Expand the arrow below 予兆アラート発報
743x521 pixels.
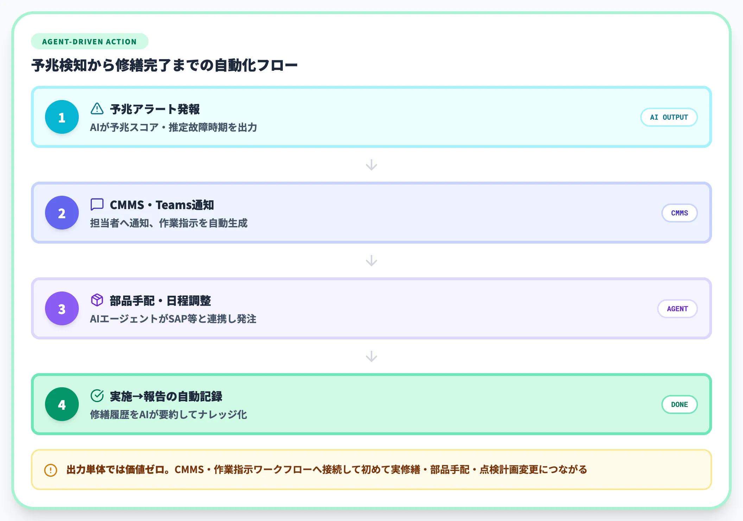pyautogui.click(x=371, y=165)
